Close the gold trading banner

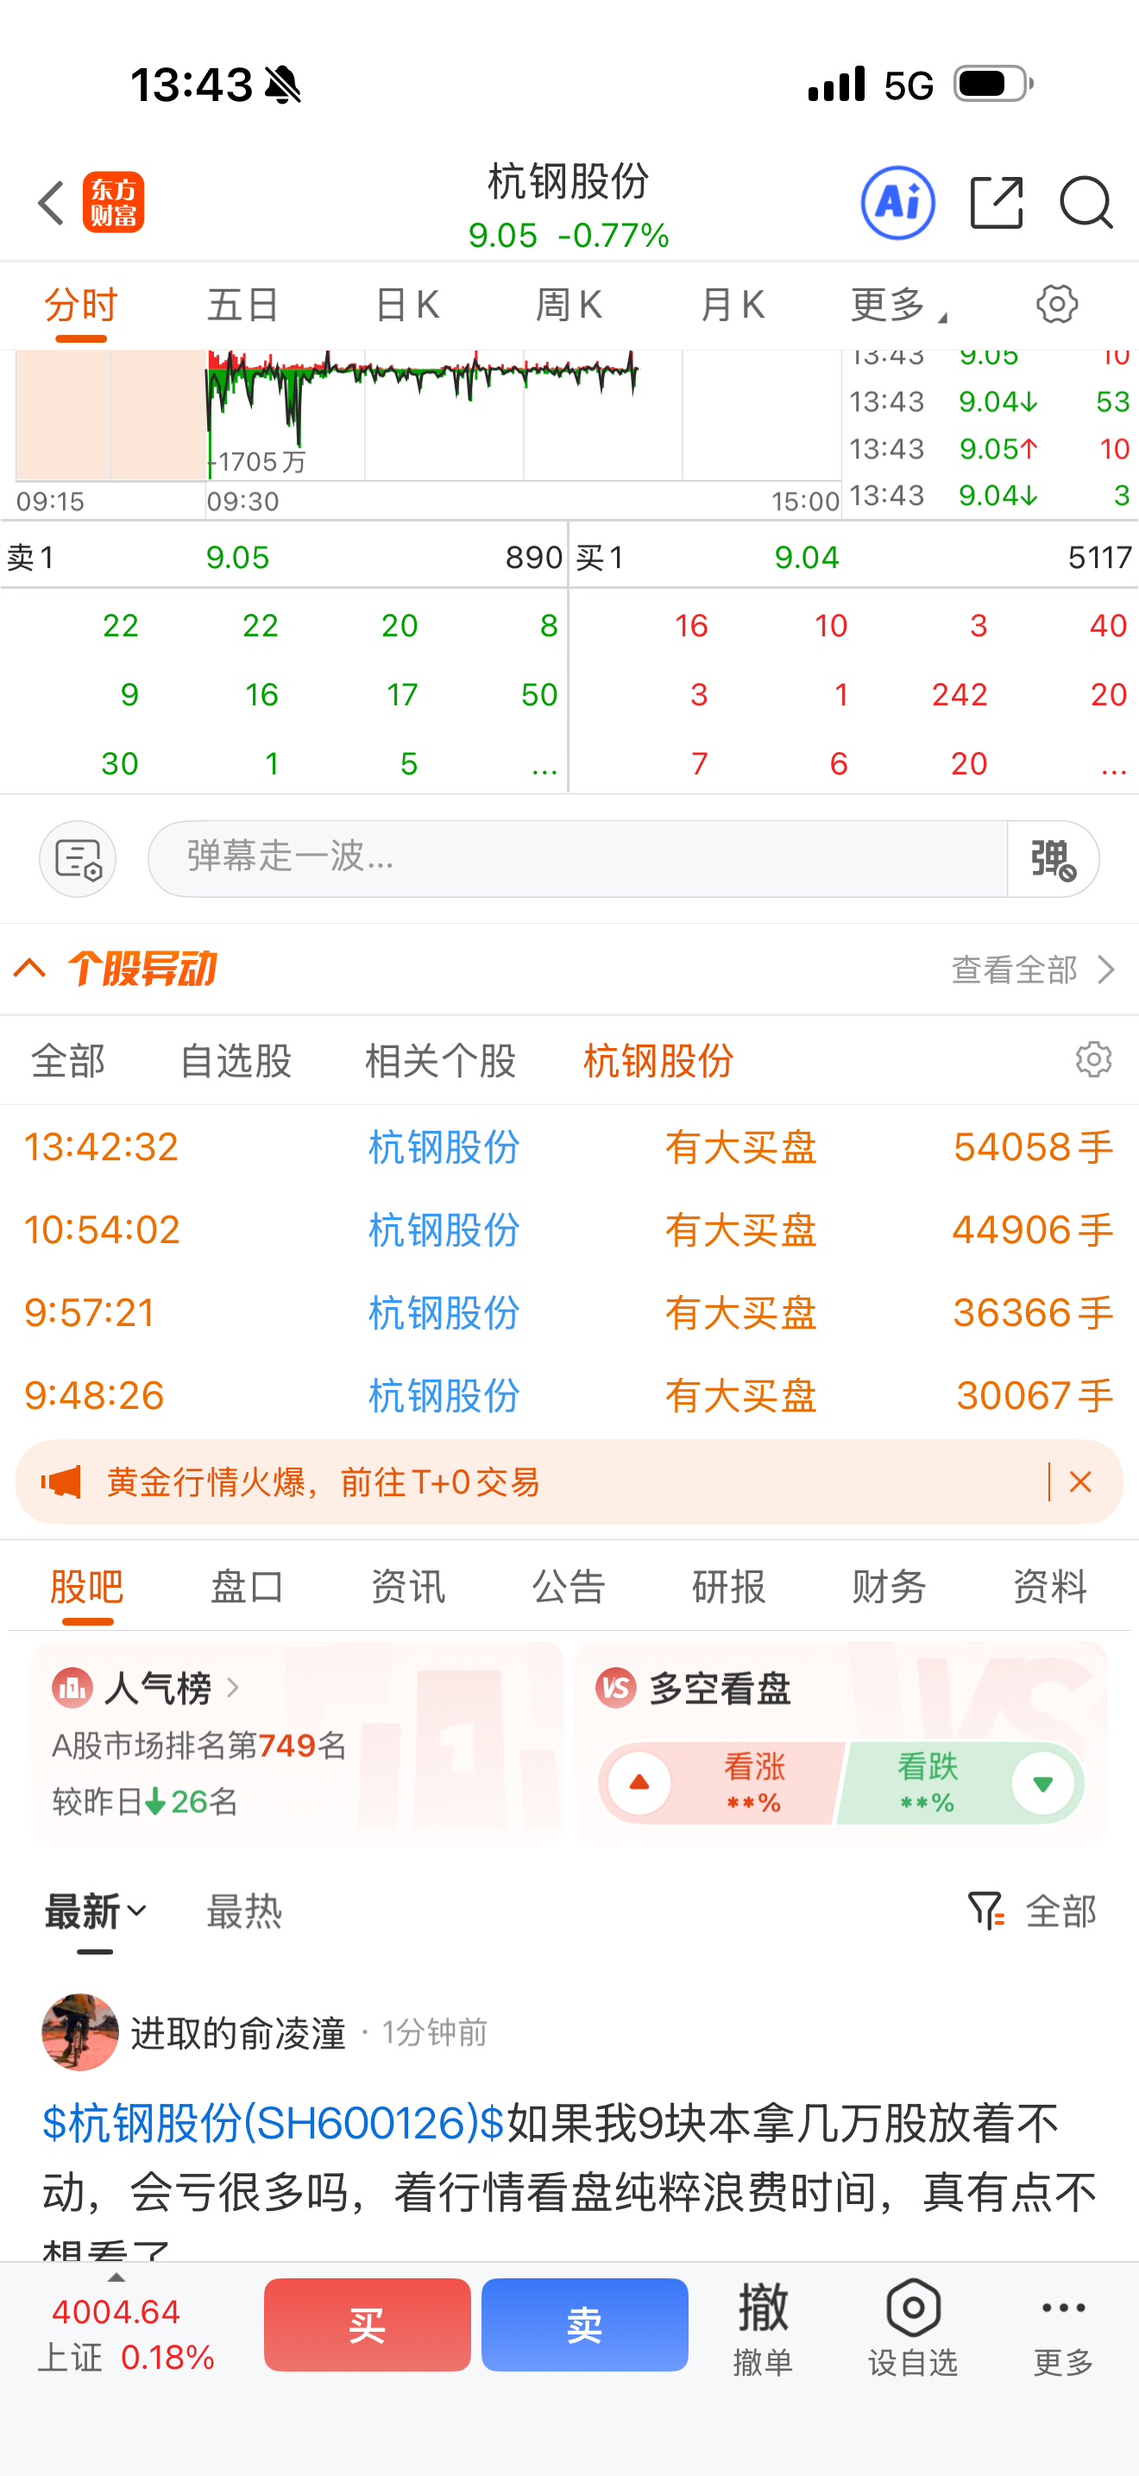1080,1482
